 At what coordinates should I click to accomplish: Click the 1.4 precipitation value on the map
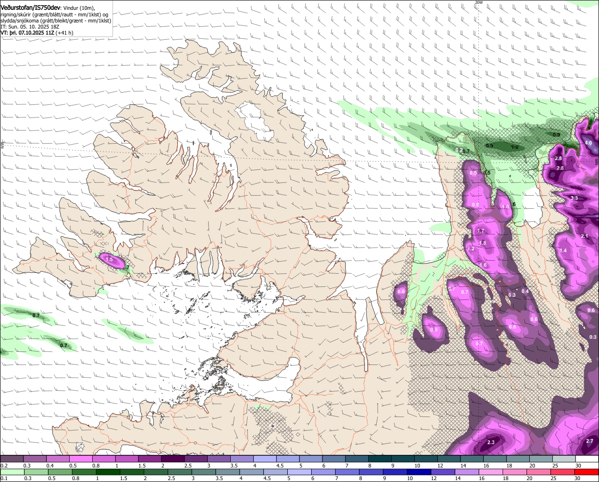coord(563,251)
